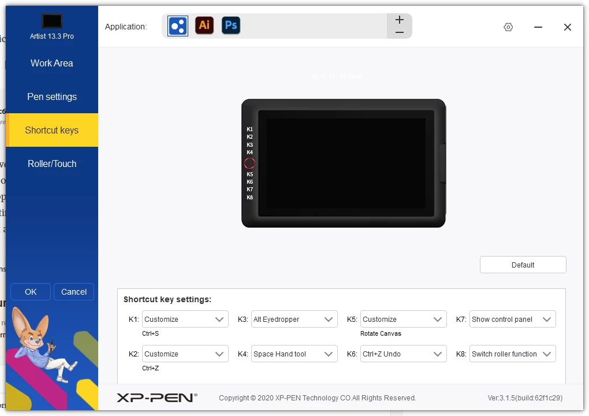The height and width of the screenshot is (416, 589).
Task: Click the K1 key on tablet image
Action: pyautogui.click(x=250, y=129)
